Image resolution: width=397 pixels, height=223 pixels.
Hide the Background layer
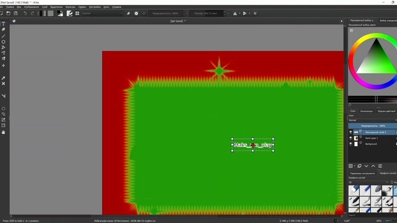pyautogui.click(x=350, y=144)
